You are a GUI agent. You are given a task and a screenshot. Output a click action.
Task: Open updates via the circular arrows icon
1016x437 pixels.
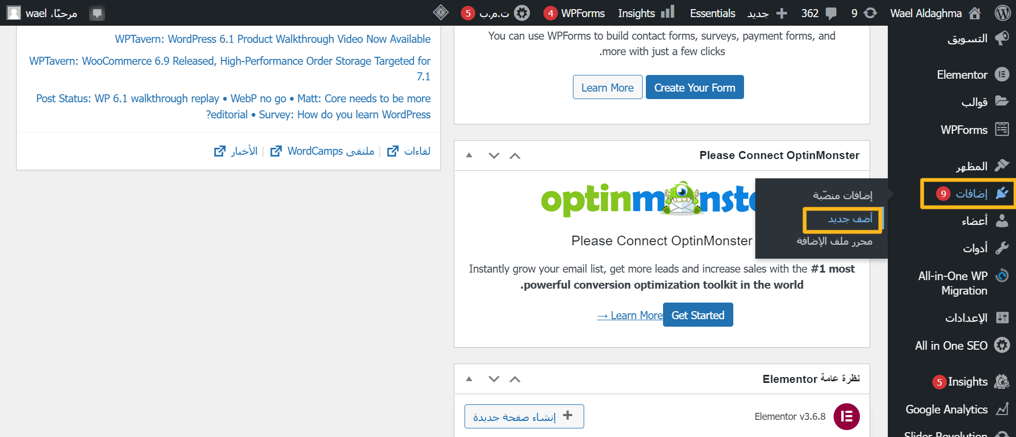(x=871, y=13)
